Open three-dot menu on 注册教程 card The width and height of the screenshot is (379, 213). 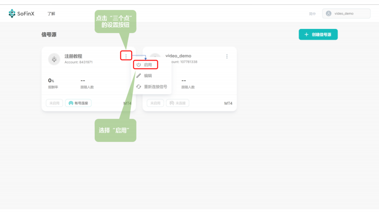[x=126, y=56]
